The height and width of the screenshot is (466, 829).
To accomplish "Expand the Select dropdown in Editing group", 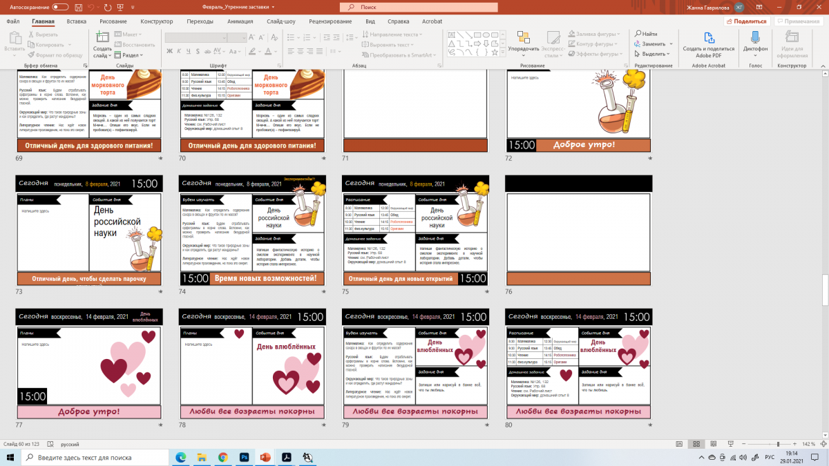I will point(669,54).
